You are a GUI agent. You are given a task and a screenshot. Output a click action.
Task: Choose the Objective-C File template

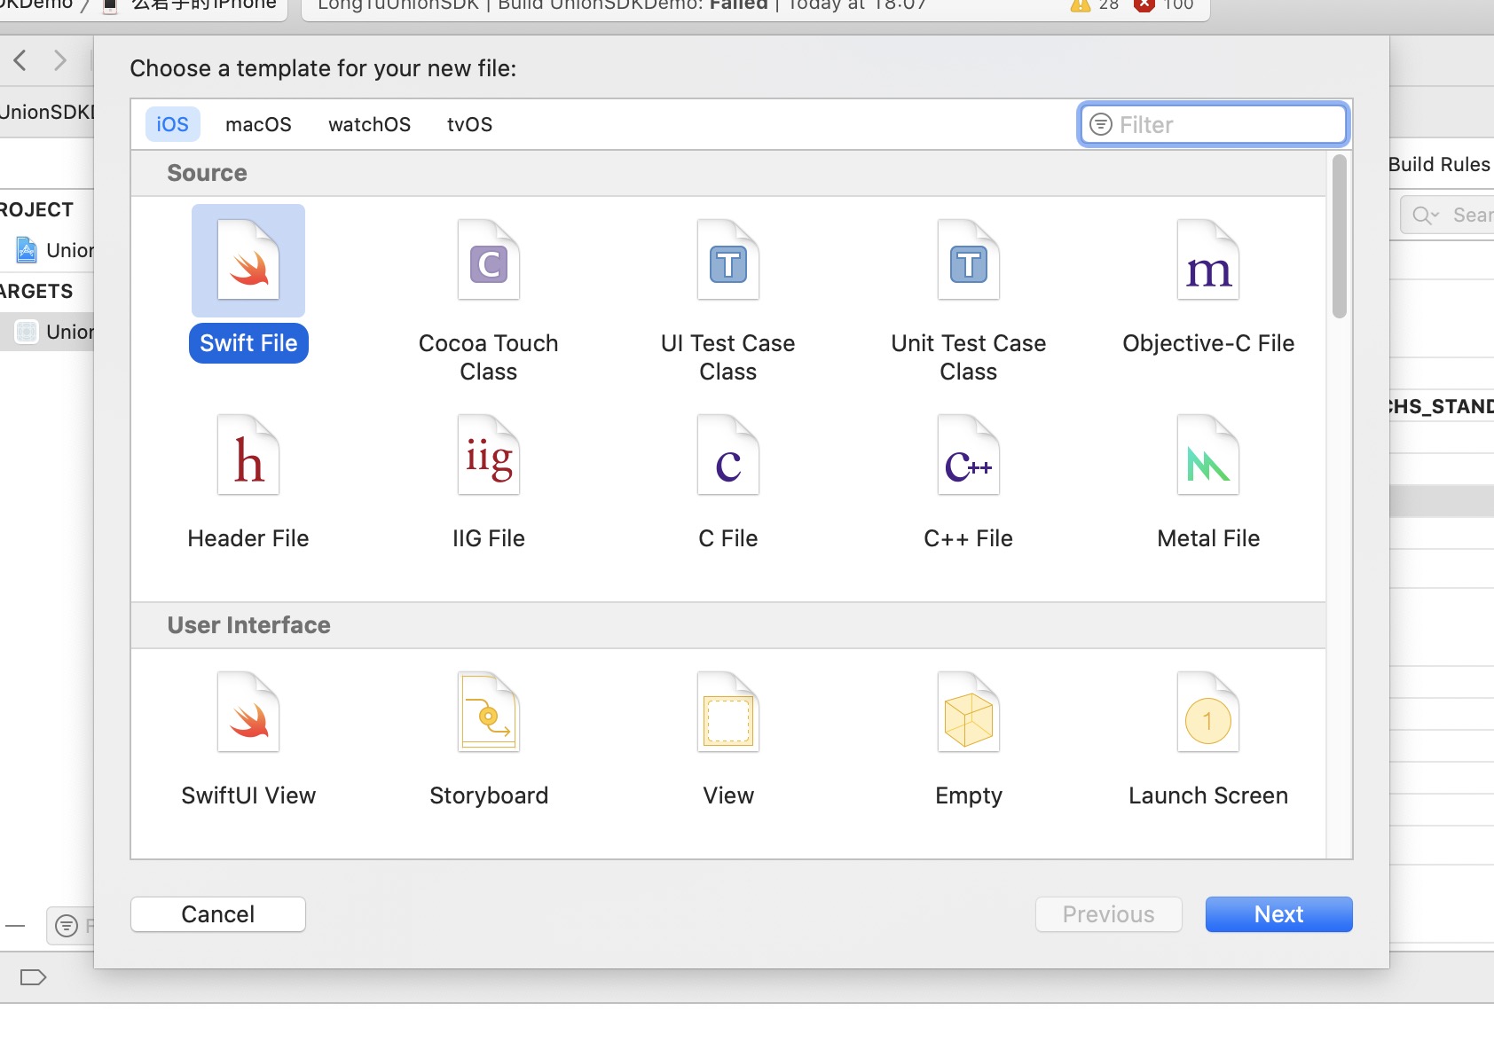pyautogui.click(x=1207, y=262)
